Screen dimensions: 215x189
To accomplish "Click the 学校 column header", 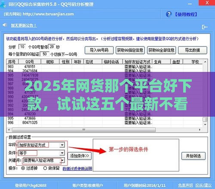I will [x=193, y=62].
